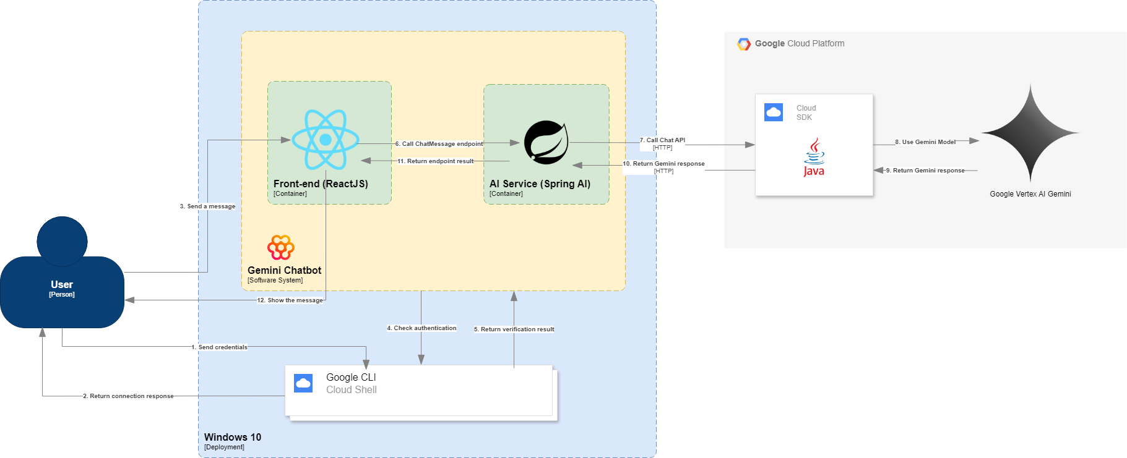Click '[Container]' under Front-end (ReactJS)
The height and width of the screenshot is (458, 1127).
[290, 194]
